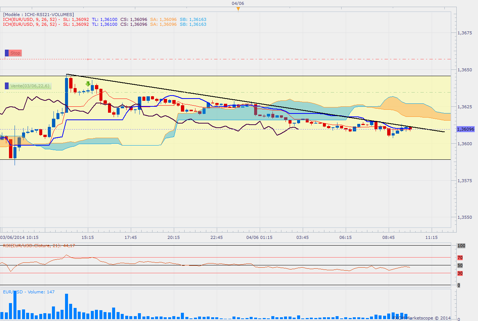Screen dimensions: 478x321
Task: Click SB: 1,36163 in the lower legend row
Action: (x=193, y=24)
